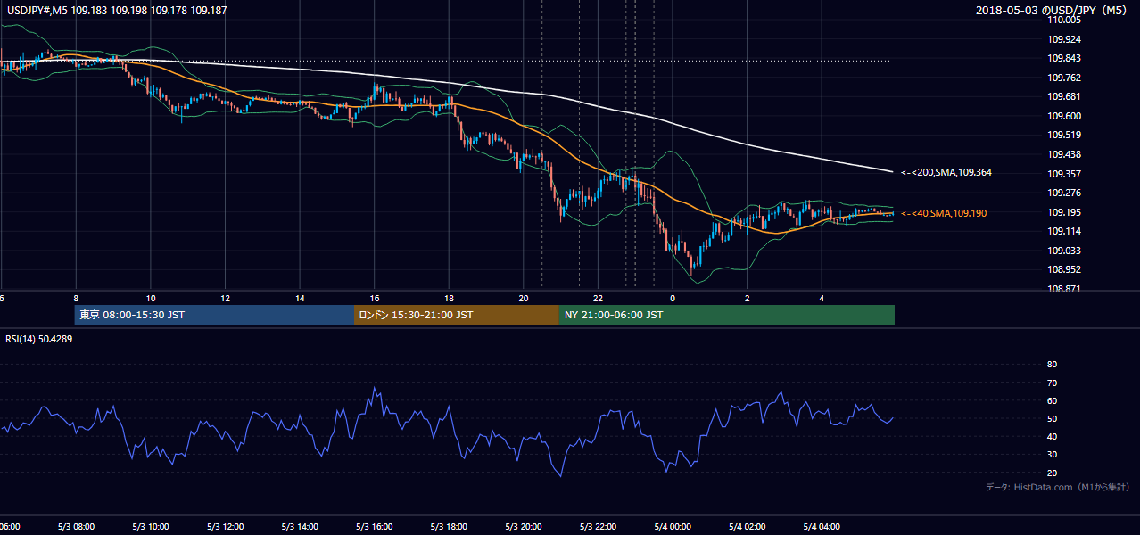Click hour tick 18 under price chart
The image size is (1140, 535).
click(x=449, y=298)
